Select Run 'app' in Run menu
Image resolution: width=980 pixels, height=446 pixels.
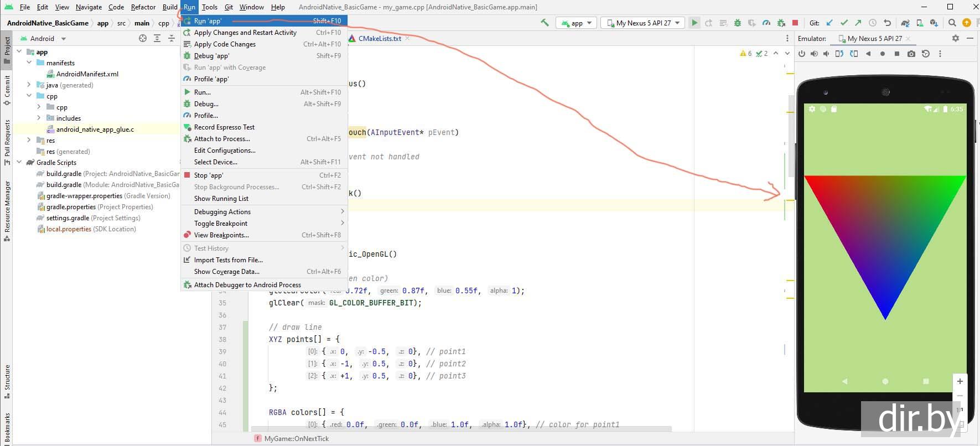pyautogui.click(x=208, y=21)
